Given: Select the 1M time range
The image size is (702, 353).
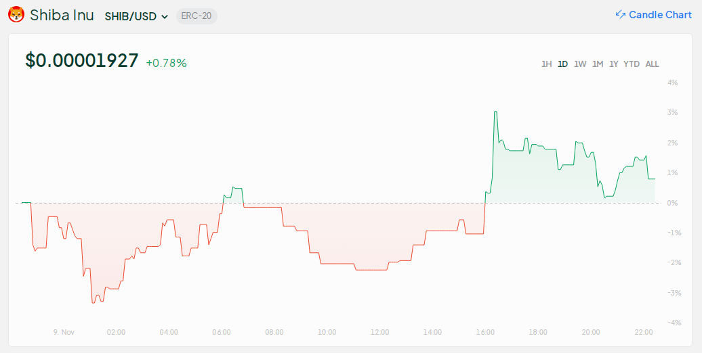Looking at the screenshot, I should (598, 64).
